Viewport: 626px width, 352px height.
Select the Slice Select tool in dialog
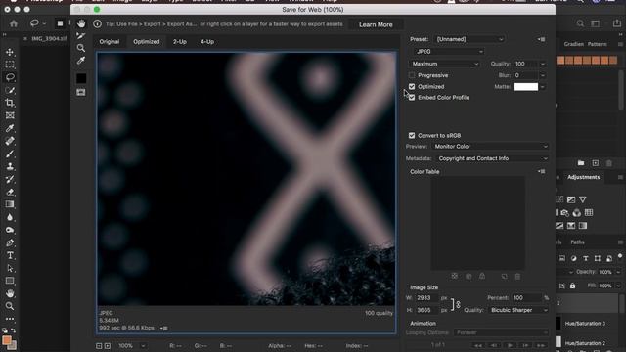coord(81,36)
